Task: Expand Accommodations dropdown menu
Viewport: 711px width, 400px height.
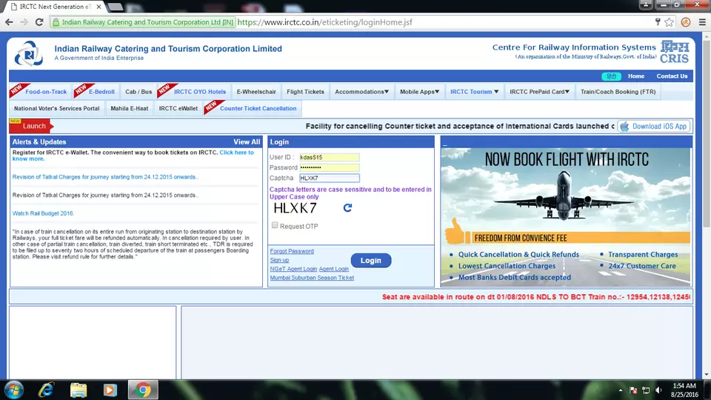Action: pyautogui.click(x=362, y=92)
